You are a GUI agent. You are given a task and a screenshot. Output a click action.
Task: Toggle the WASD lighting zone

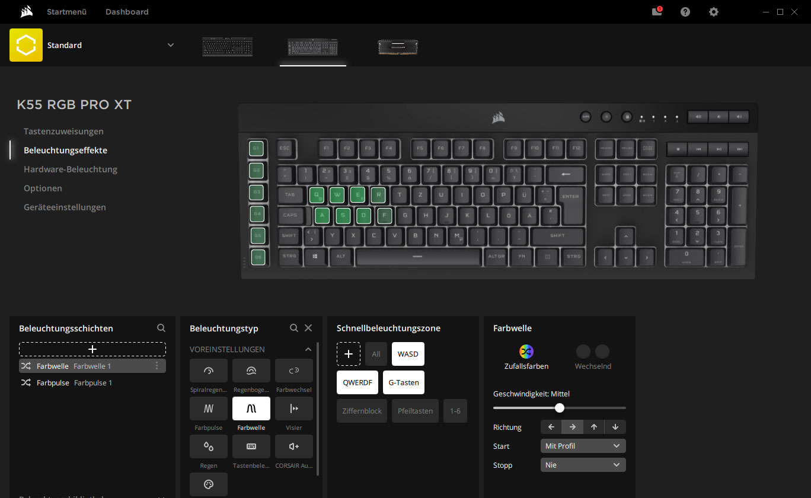[408, 354]
